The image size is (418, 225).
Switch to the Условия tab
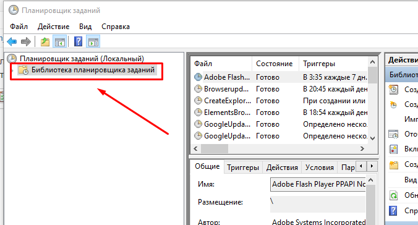(x=320, y=168)
